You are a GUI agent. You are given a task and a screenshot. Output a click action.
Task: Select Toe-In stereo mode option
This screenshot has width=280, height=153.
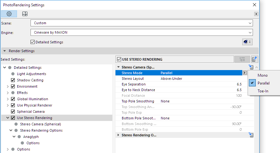(x=263, y=91)
